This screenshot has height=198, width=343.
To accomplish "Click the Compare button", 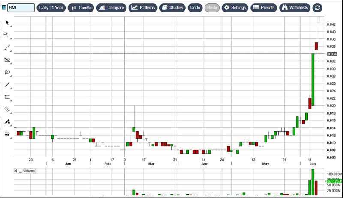I will coord(111,8).
